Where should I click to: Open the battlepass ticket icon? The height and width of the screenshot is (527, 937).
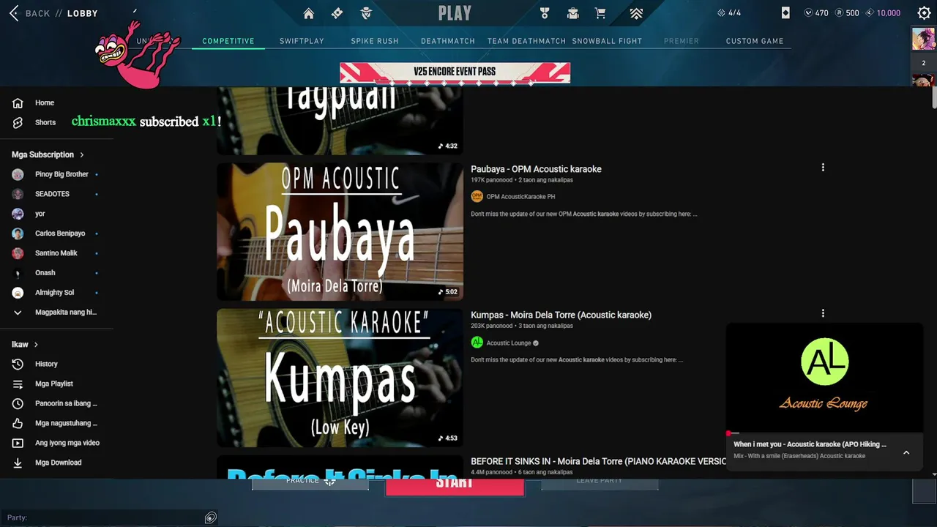[337, 13]
